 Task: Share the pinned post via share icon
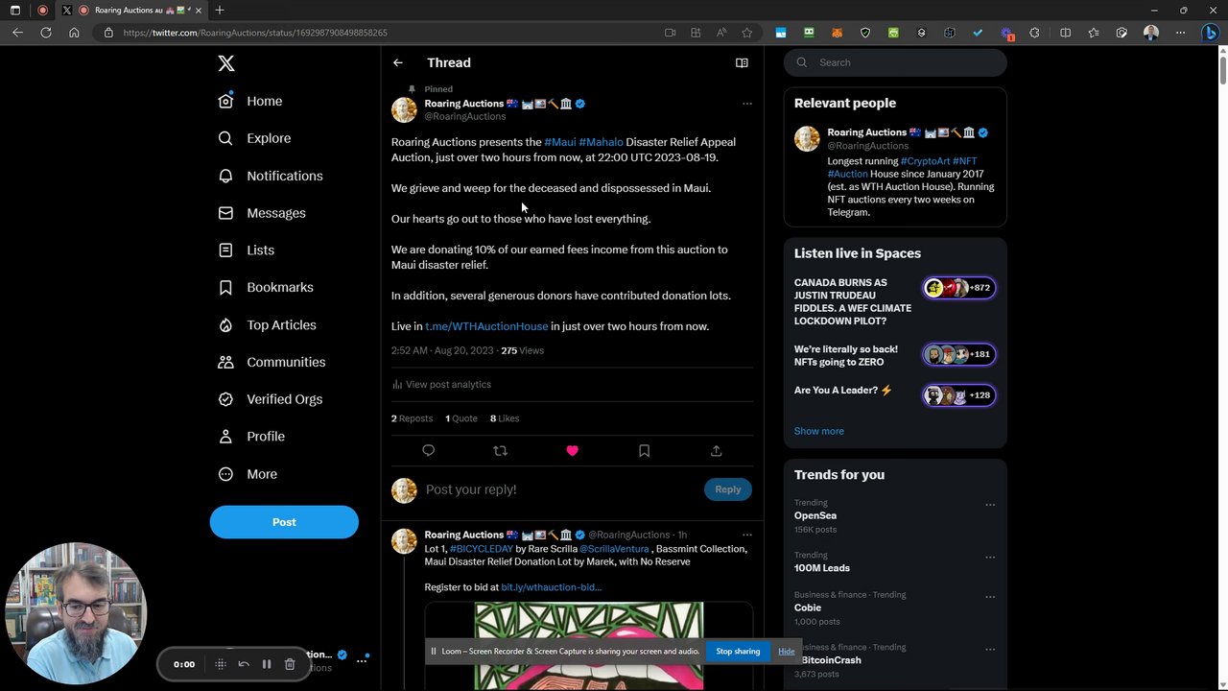(716, 450)
